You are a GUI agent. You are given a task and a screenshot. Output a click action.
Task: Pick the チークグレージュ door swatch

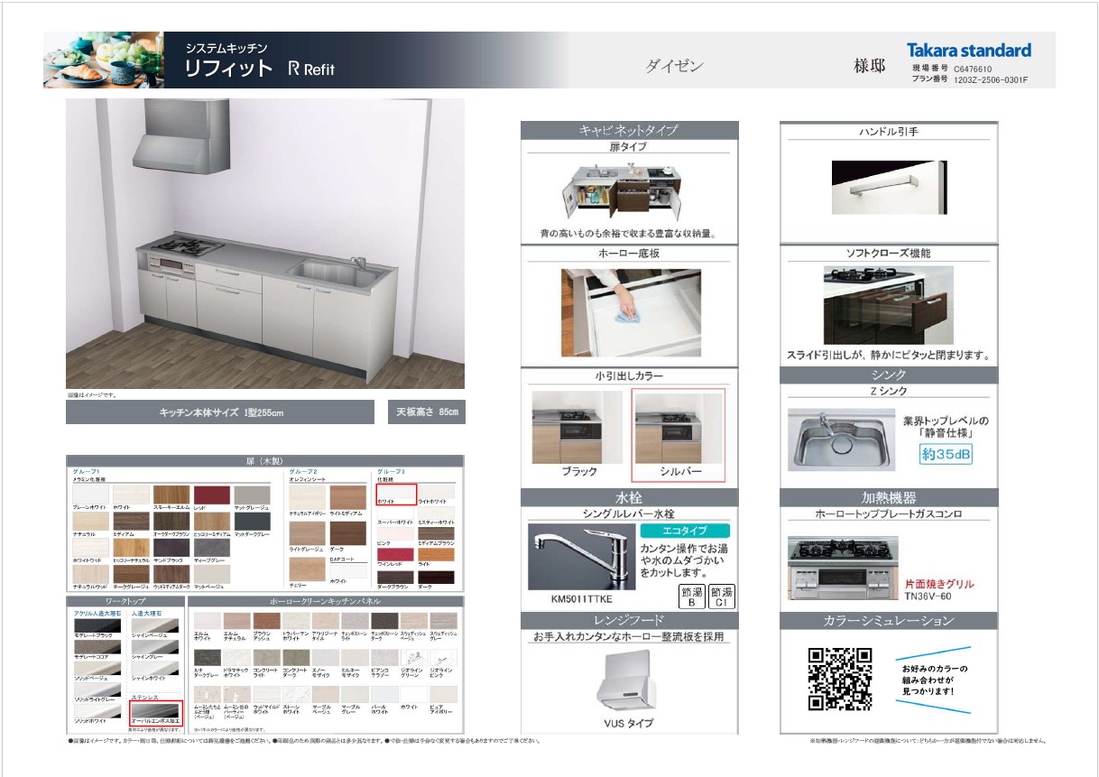pyautogui.click(x=130, y=574)
